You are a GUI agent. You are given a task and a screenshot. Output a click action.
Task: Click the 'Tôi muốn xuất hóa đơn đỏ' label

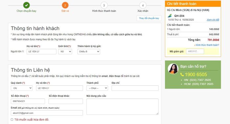pos(32,120)
